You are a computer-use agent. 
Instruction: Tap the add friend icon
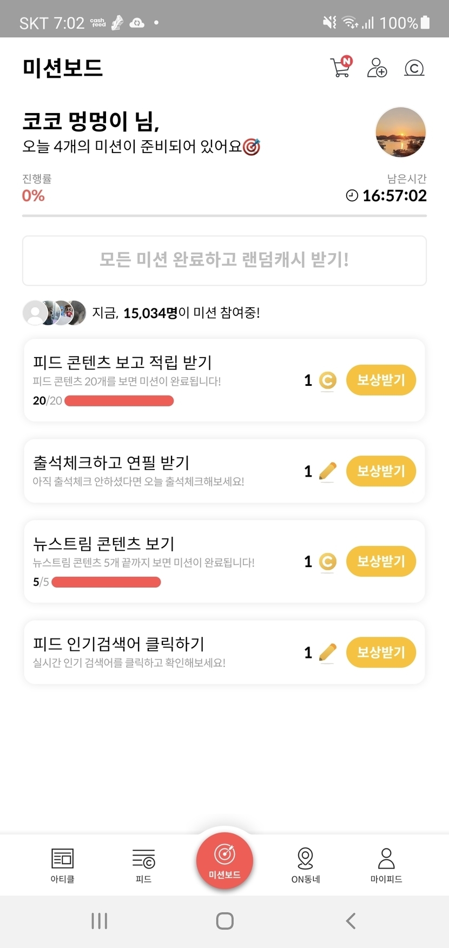click(377, 68)
